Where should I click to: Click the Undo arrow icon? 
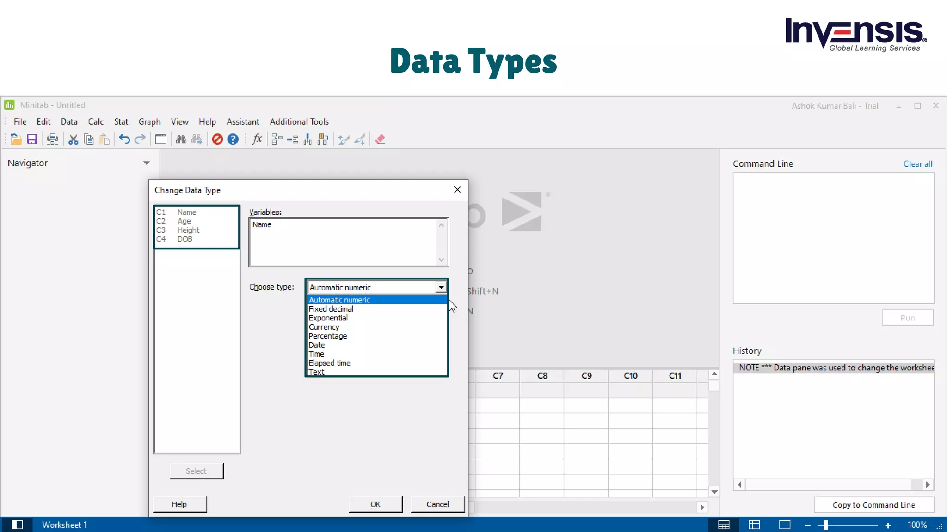point(124,139)
